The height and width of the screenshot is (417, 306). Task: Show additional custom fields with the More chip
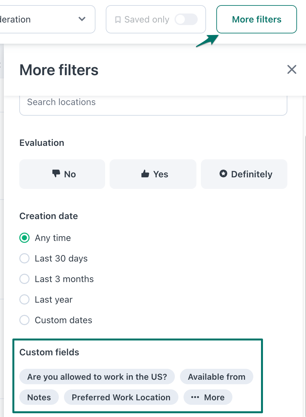(x=208, y=397)
